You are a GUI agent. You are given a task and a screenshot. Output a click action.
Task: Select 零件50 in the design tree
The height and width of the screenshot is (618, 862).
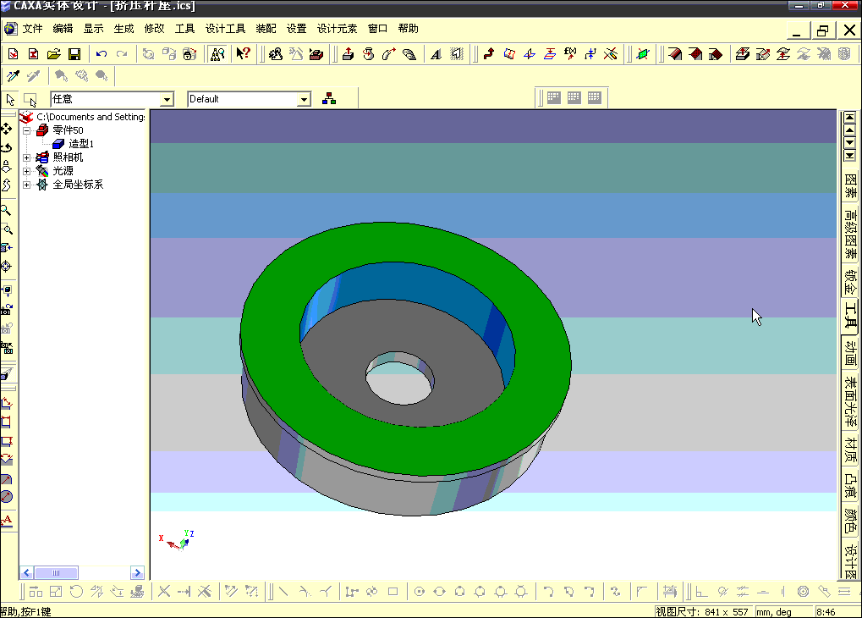[68, 130]
